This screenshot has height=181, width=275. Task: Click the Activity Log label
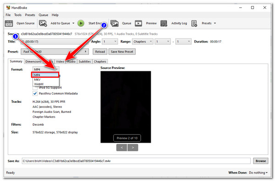pos(179,23)
